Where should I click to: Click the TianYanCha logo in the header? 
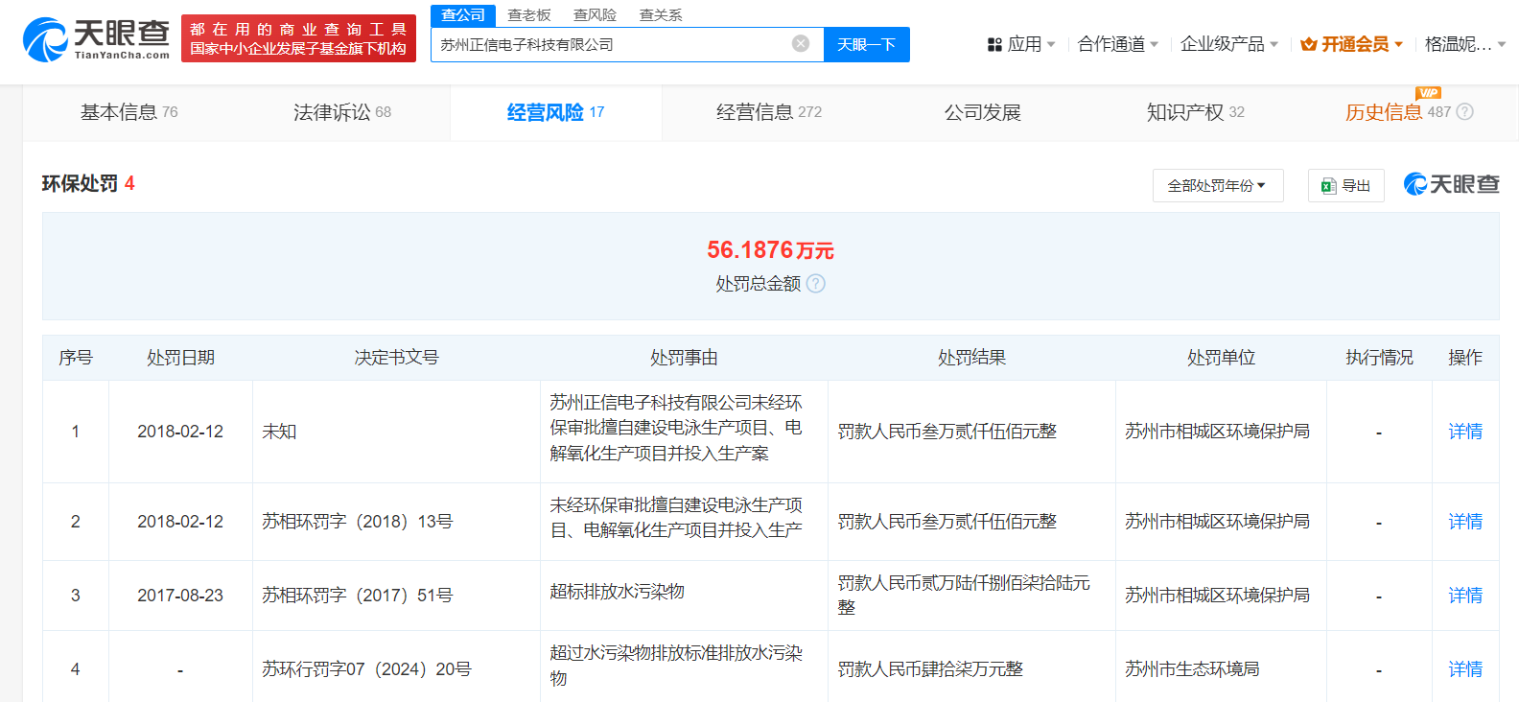[x=96, y=39]
